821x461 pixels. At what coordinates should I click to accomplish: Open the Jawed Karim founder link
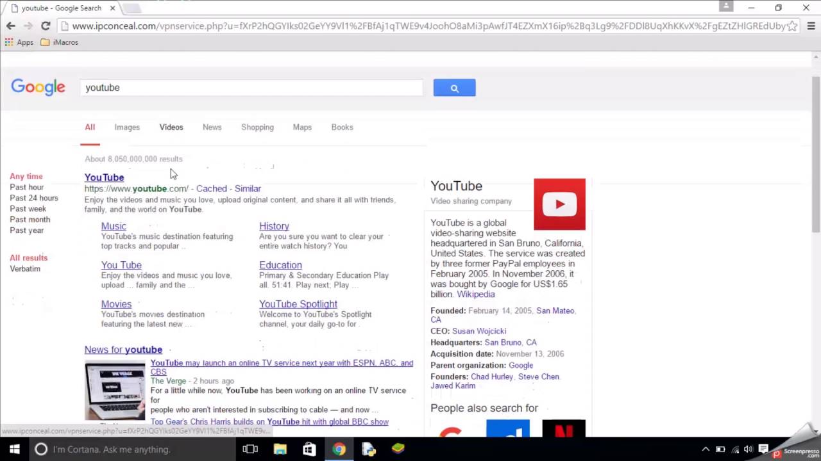coord(453,386)
